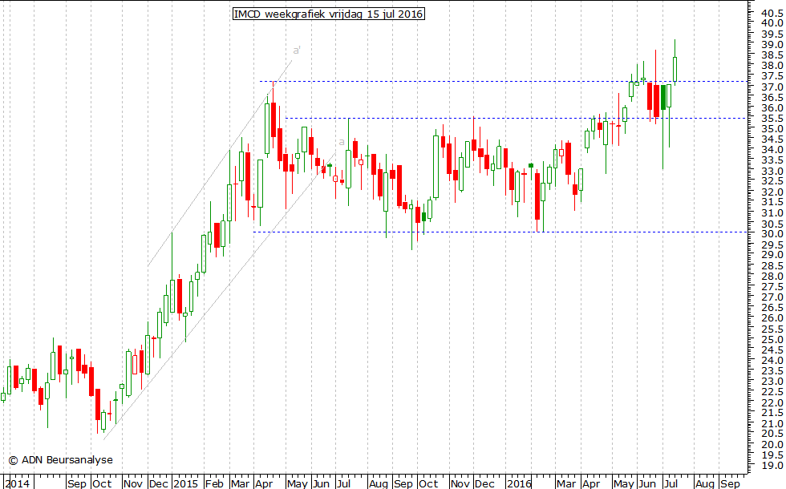Click the "27.0" price label on the right axis
The width and height of the screenshot is (786, 489).
pos(772,297)
